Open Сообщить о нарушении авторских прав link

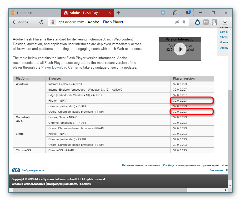pyautogui.click(x=191, y=166)
